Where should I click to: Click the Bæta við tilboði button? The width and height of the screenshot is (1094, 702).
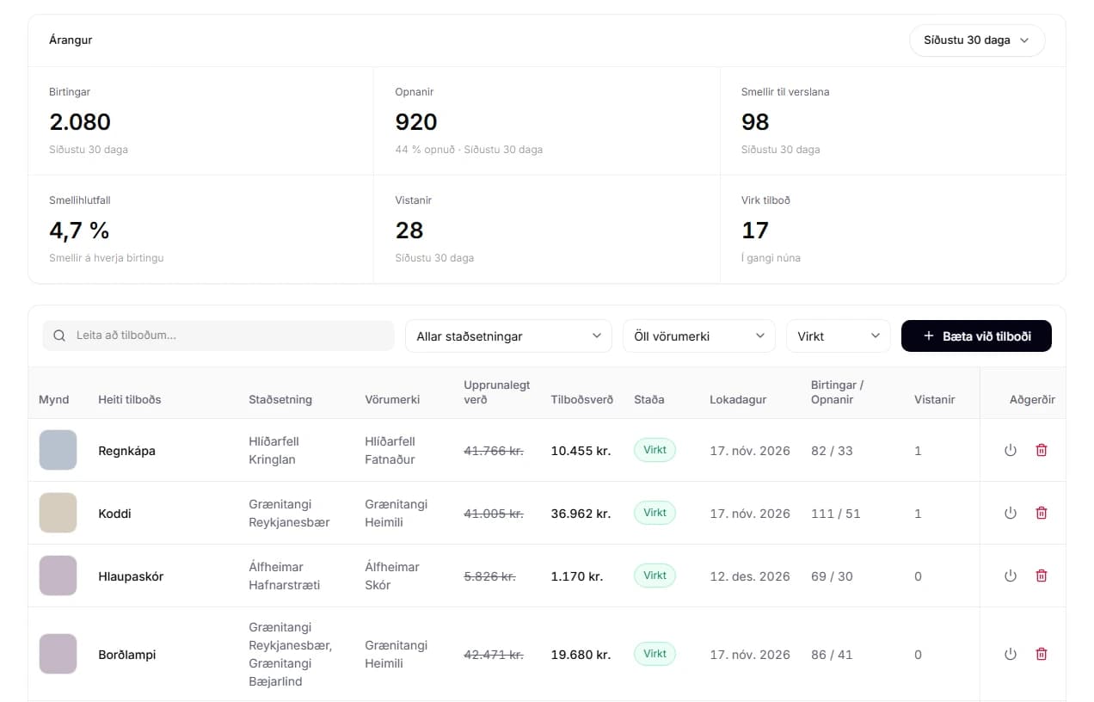tap(976, 336)
